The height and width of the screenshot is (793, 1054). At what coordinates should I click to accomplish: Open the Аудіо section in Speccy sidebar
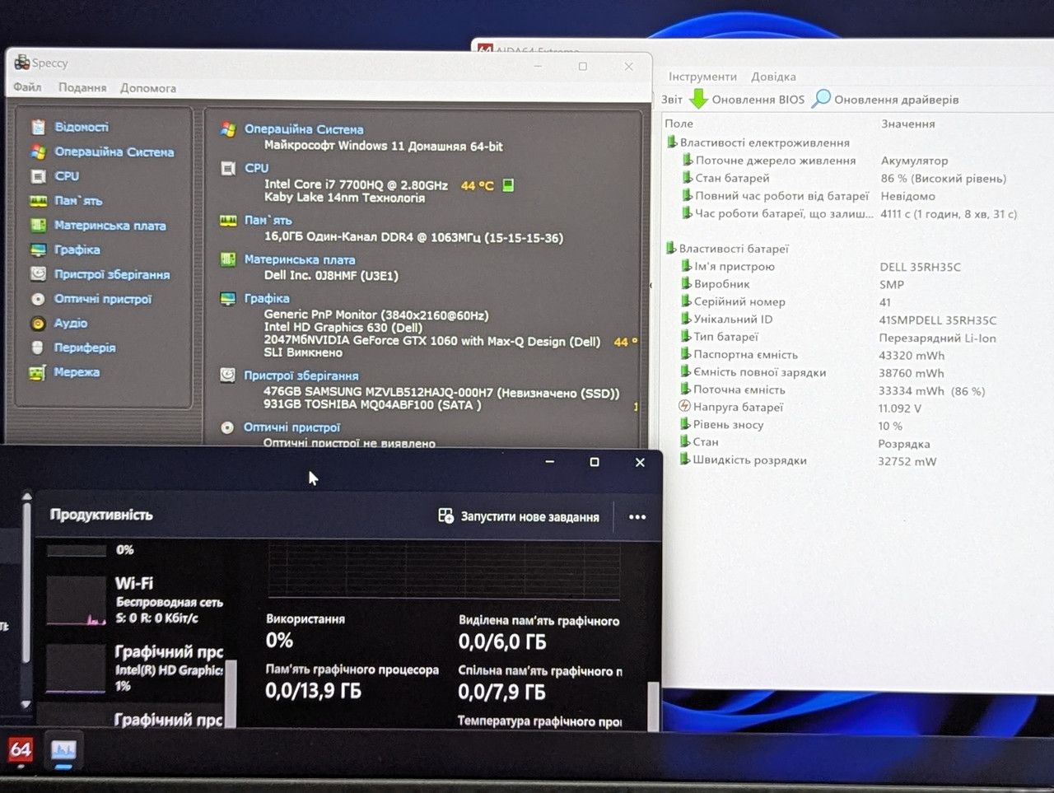click(71, 323)
